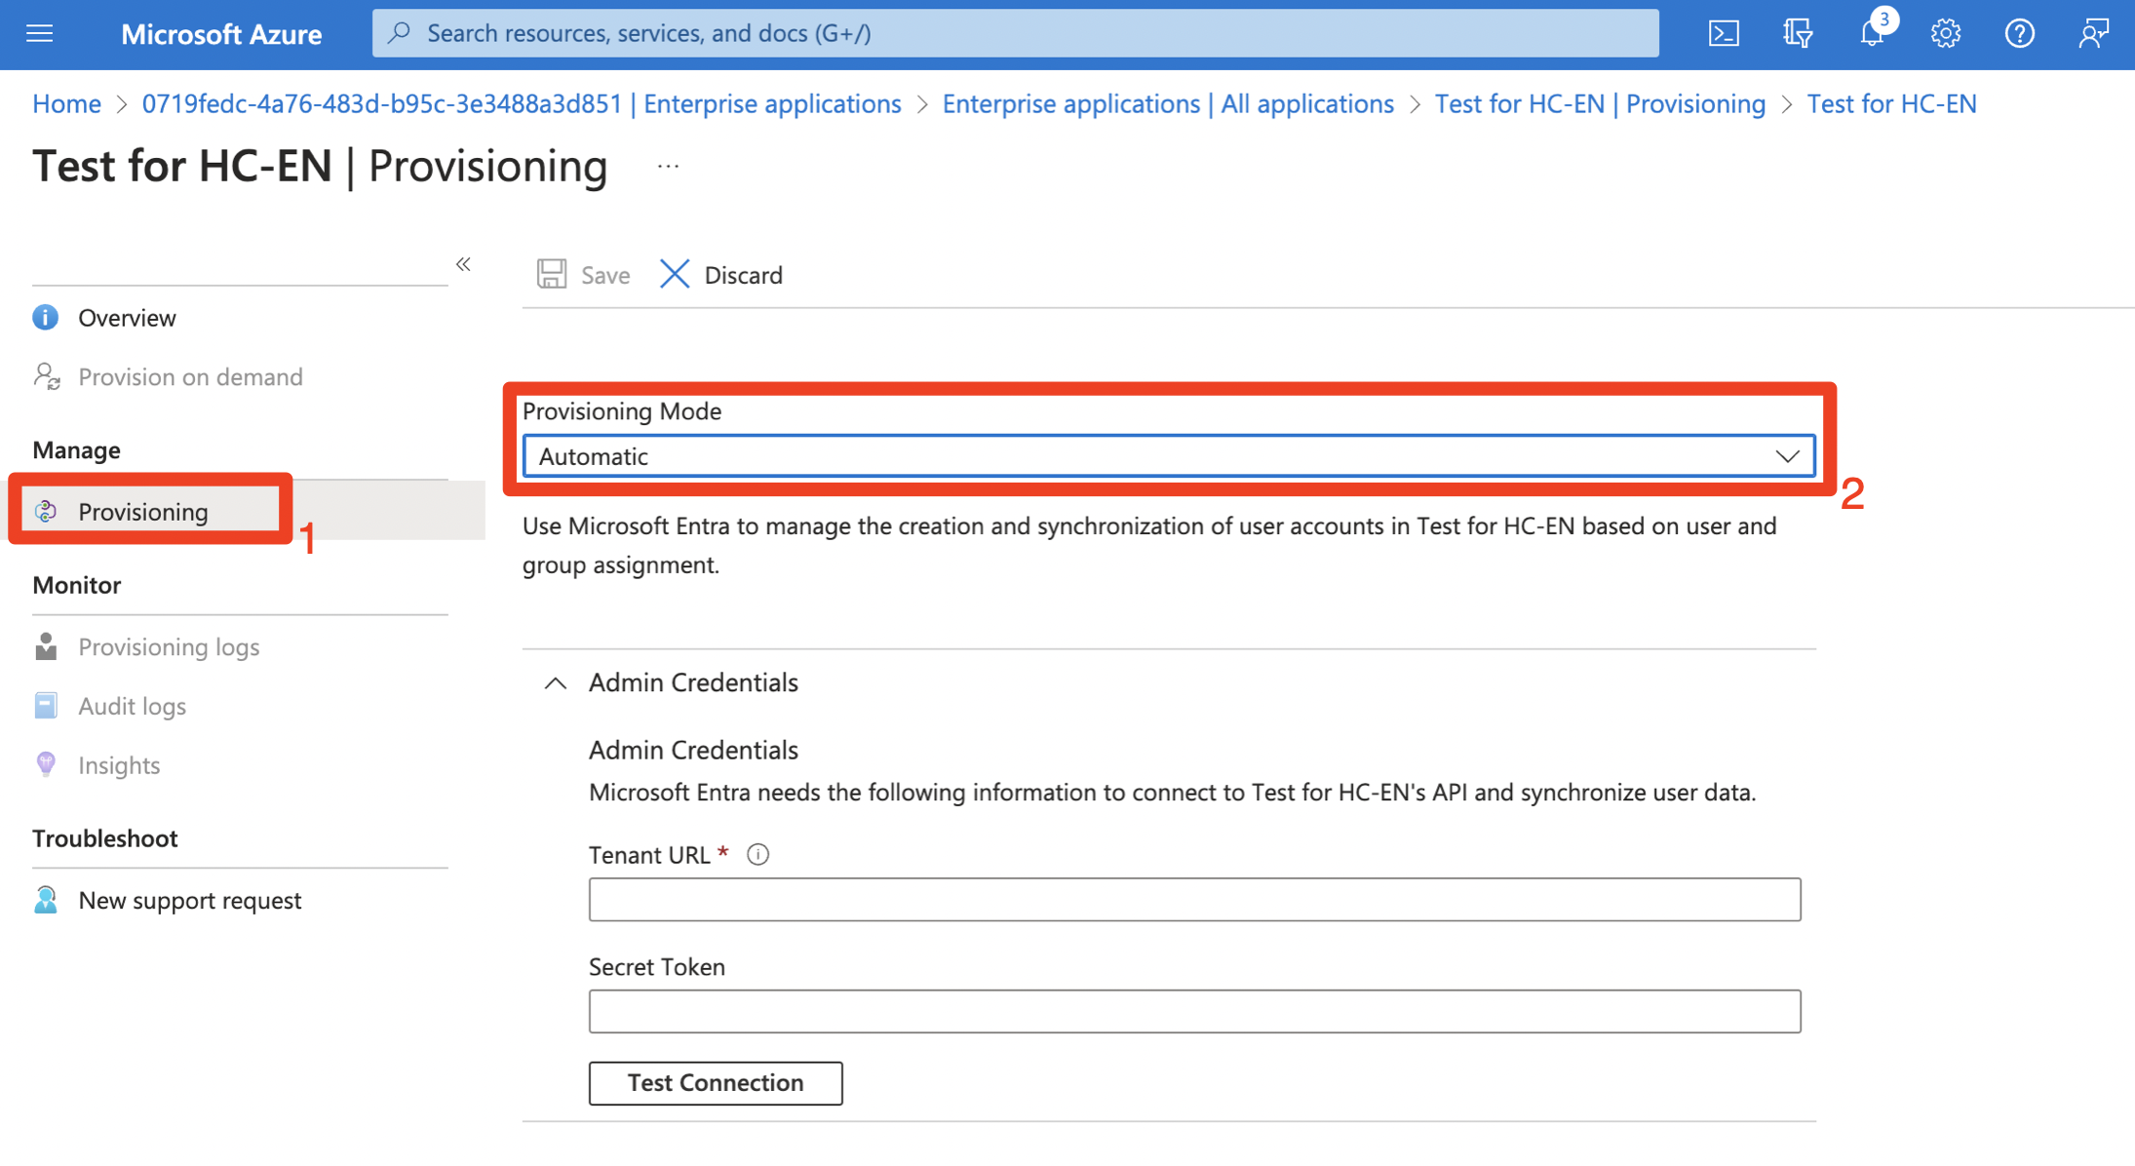
Task: Focus the Tenant URL input field
Action: (x=1194, y=899)
